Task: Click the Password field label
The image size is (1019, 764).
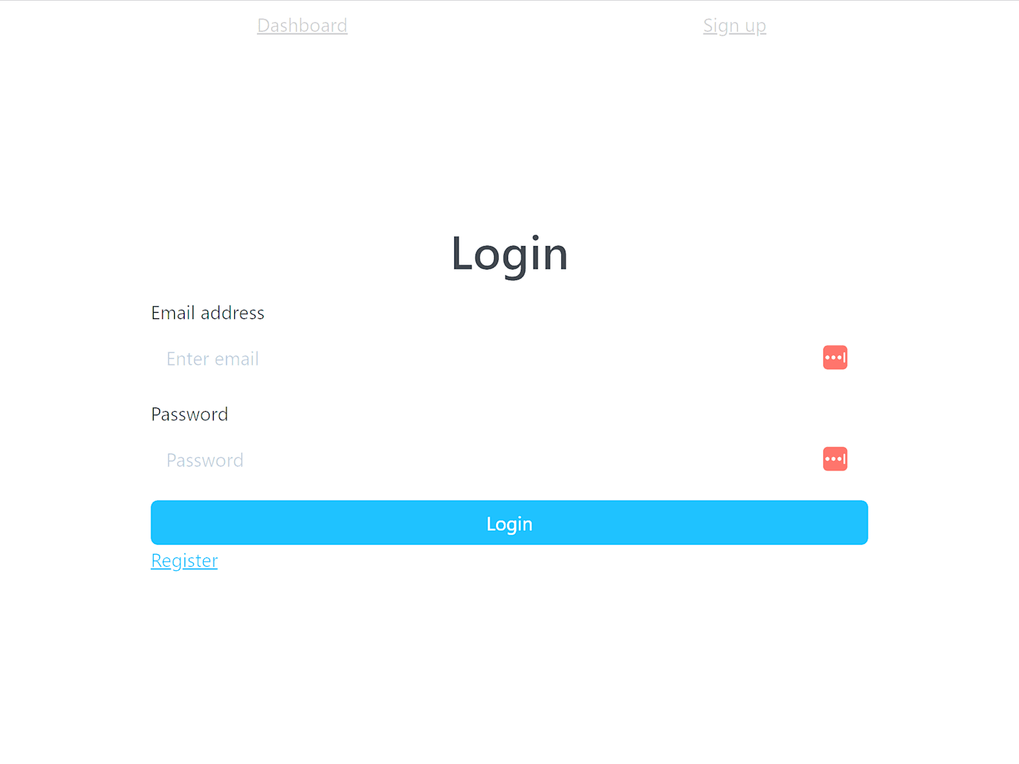Action: pyautogui.click(x=190, y=415)
